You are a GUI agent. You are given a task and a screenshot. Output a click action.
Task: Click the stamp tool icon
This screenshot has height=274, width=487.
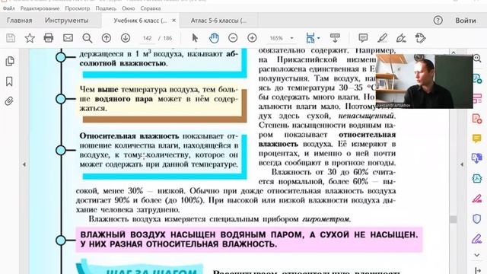tap(420, 38)
